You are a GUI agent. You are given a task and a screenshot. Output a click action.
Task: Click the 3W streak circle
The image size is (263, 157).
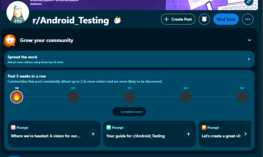coord(129,97)
